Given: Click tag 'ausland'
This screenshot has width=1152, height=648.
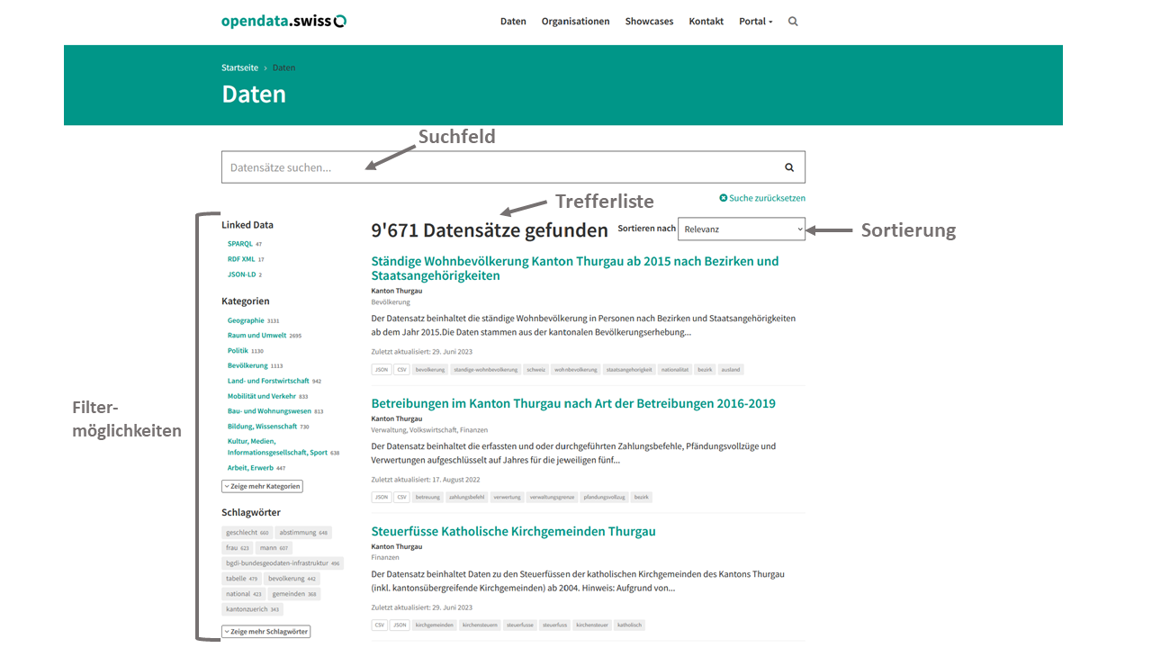Looking at the screenshot, I should pos(731,370).
